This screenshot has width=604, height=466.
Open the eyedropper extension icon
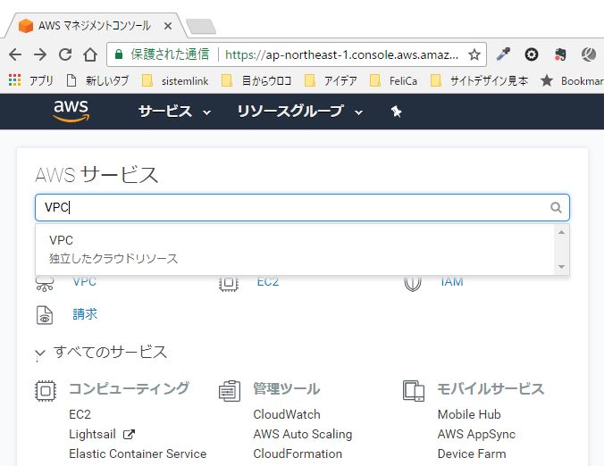click(503, 54)
